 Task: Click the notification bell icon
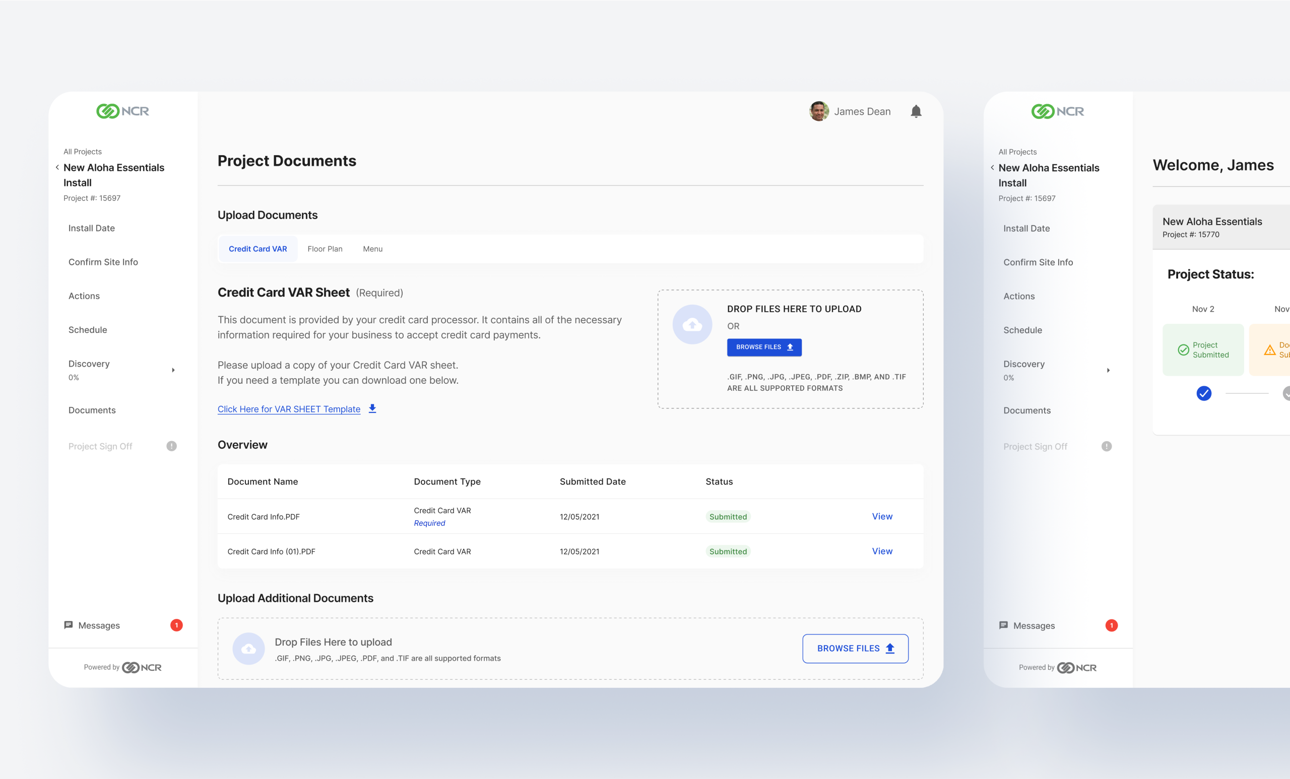coord(916,111)
